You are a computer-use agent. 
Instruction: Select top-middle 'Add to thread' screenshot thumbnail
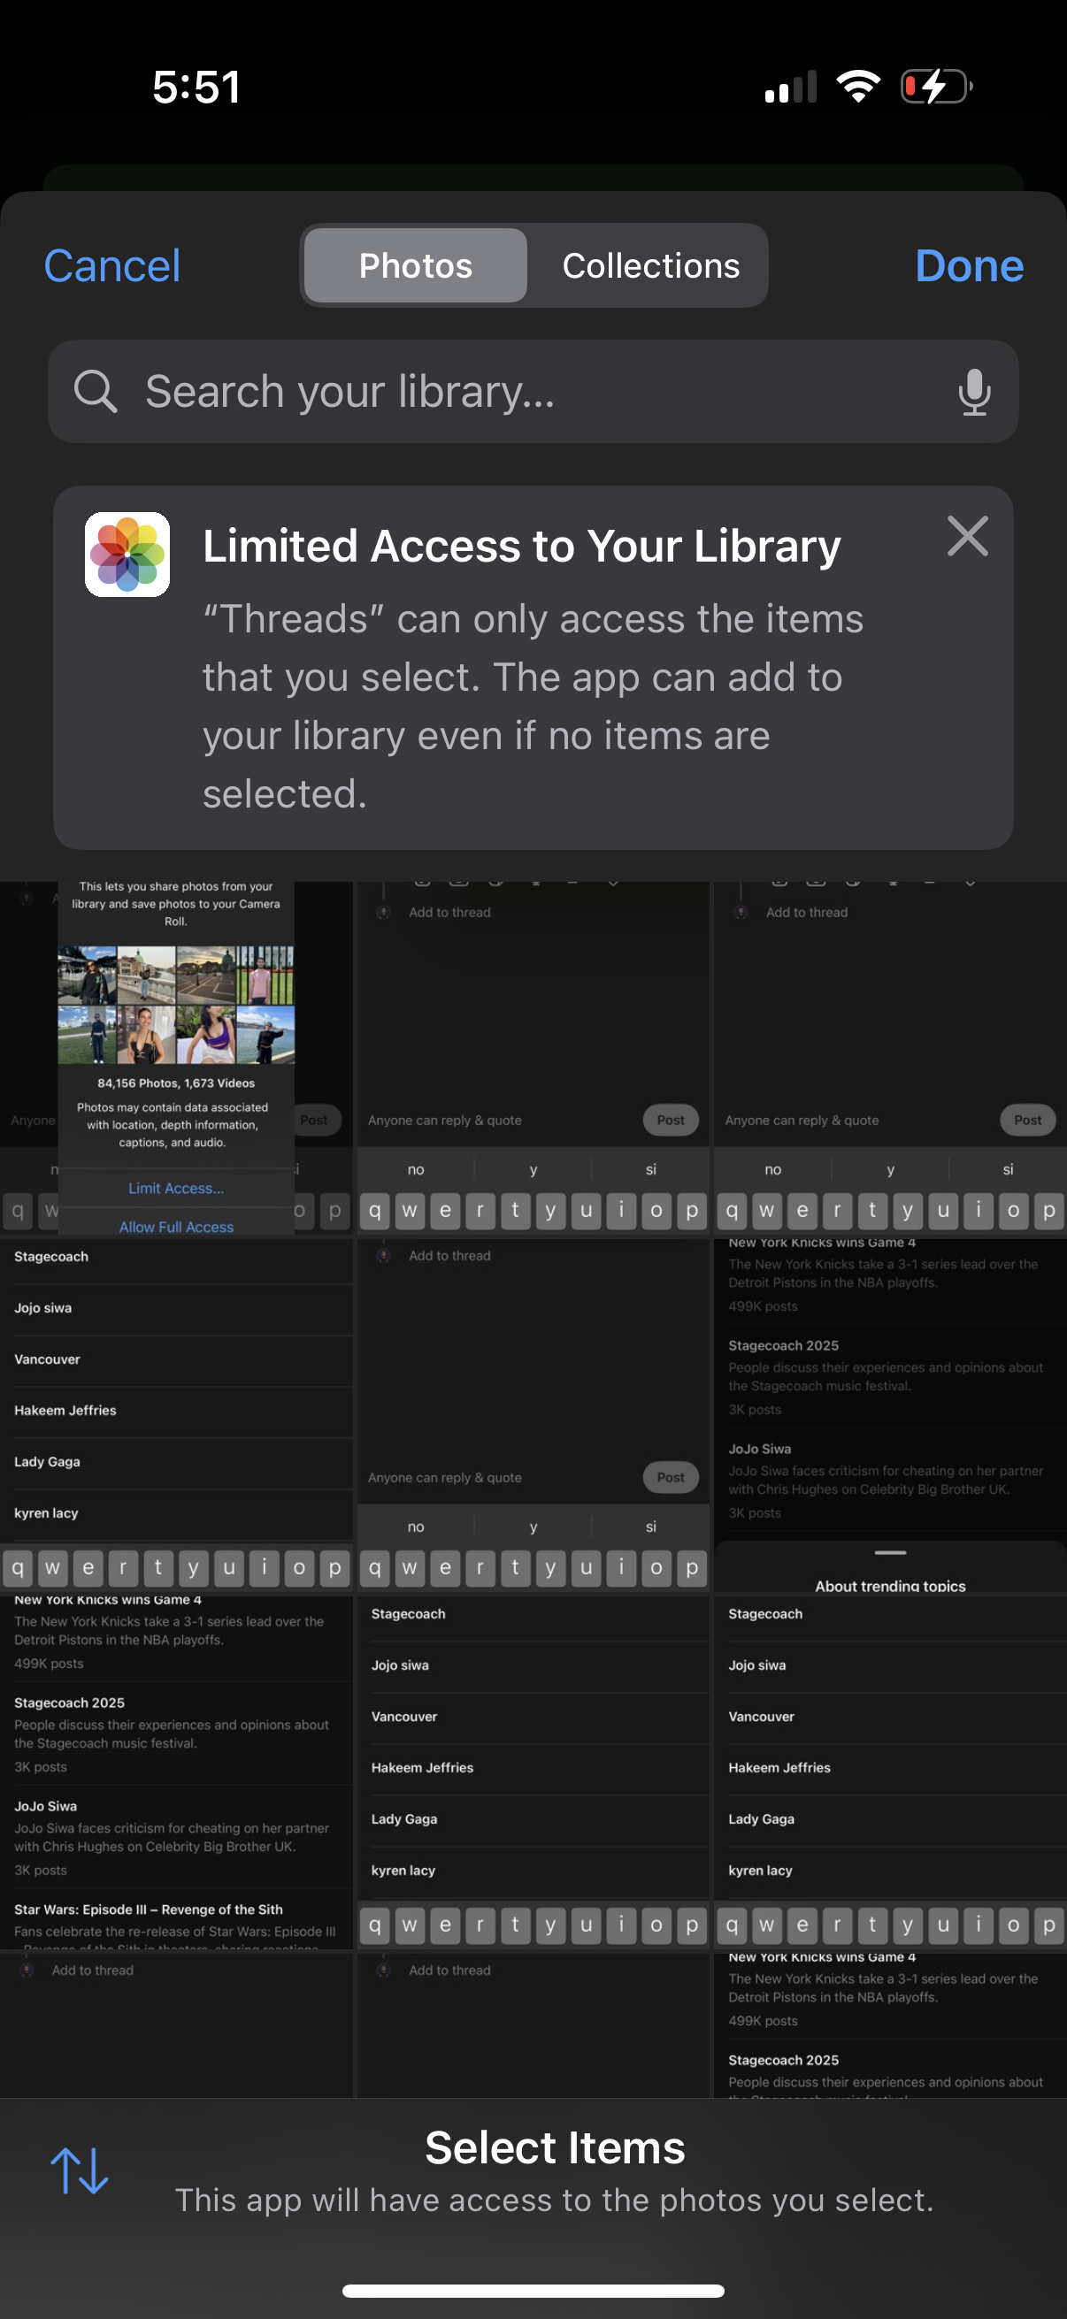533,1059
